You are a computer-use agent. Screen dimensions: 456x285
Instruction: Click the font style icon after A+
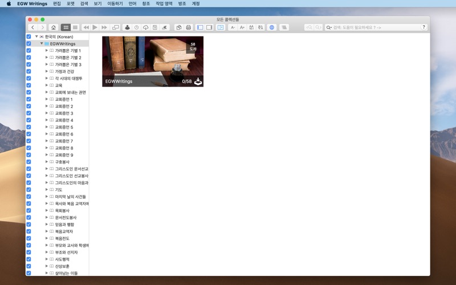[251, 27]
